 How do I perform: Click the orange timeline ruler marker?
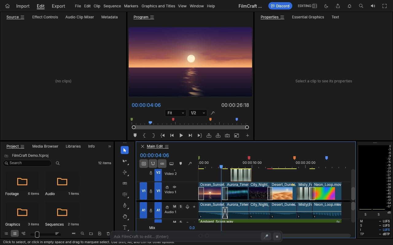(x=294, y=158)
